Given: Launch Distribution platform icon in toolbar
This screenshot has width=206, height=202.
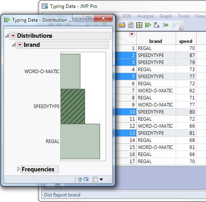Looking at the screenshot, I should click(148, 25).
